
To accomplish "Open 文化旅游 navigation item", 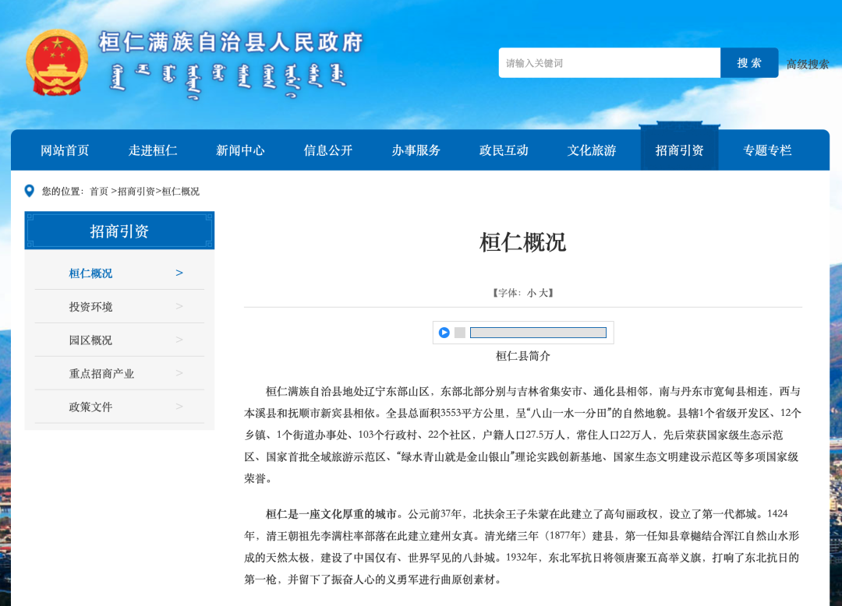I will pyautogui.click(x=592, y=150).
